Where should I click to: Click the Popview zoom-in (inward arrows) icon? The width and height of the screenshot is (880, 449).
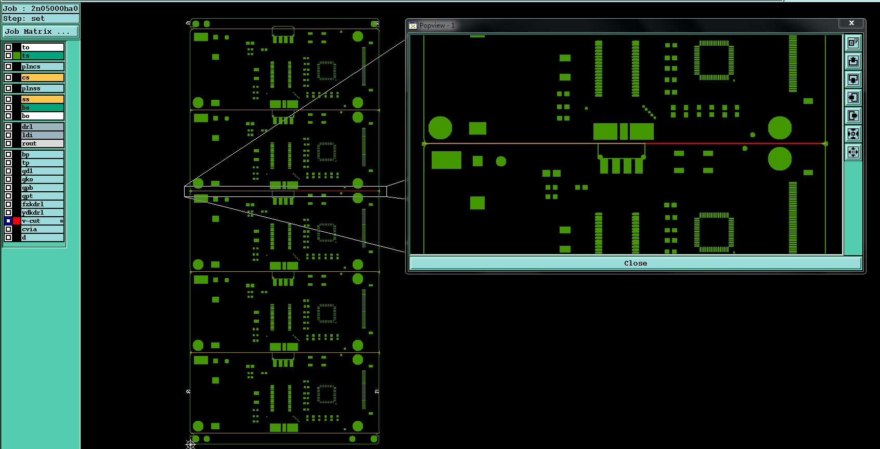click(853, 134)
